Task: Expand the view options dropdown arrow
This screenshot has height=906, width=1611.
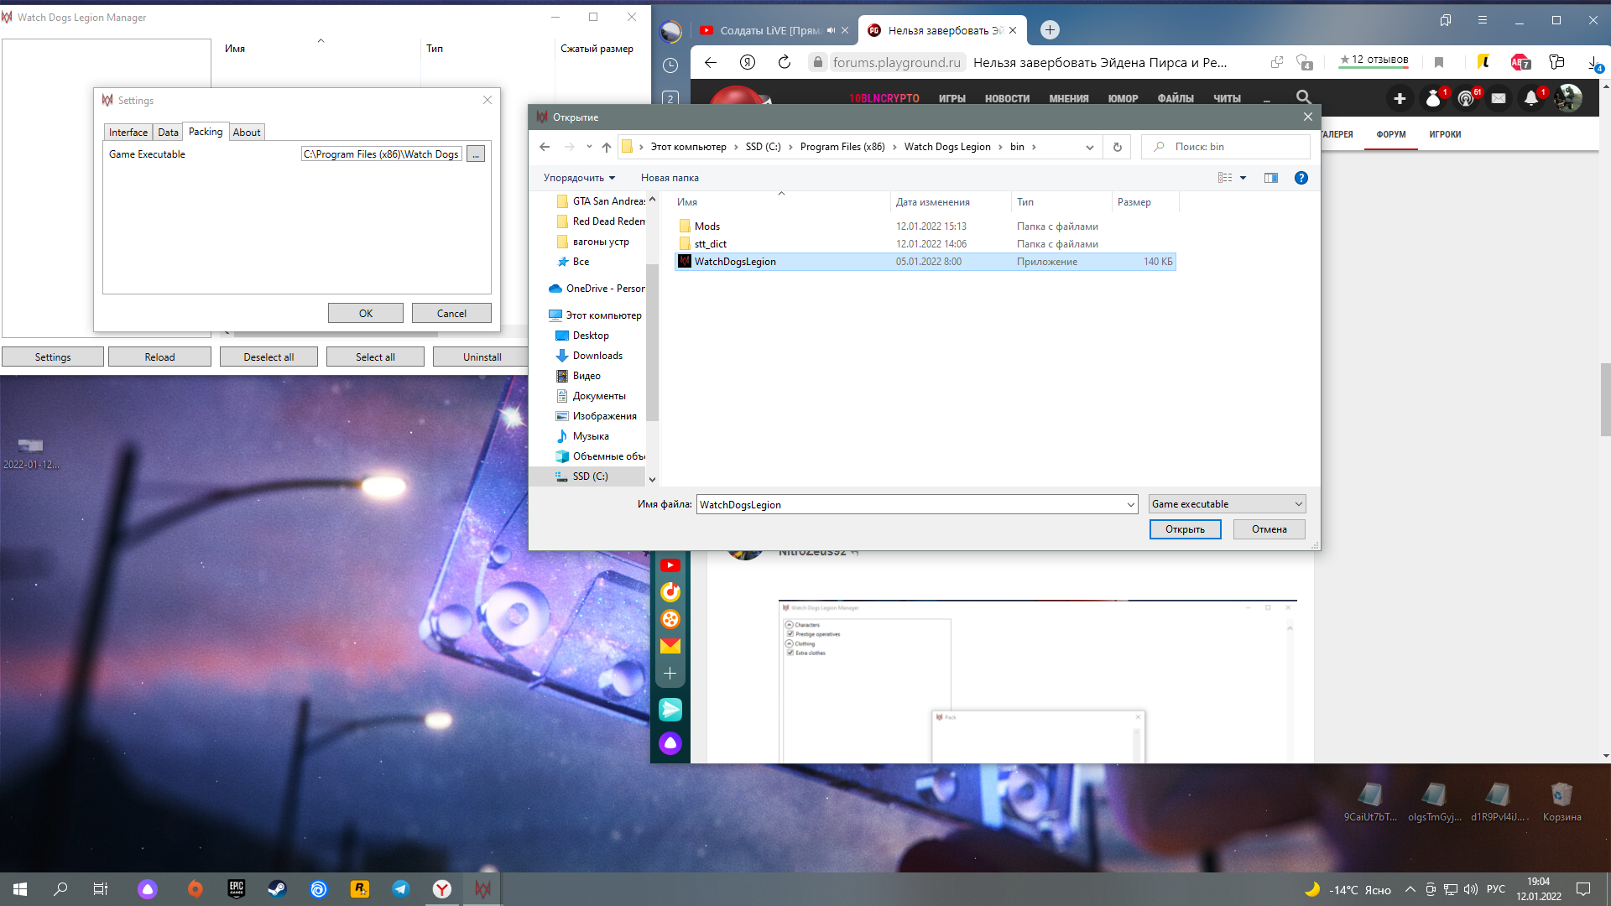Action: (x=1243, y=178)
